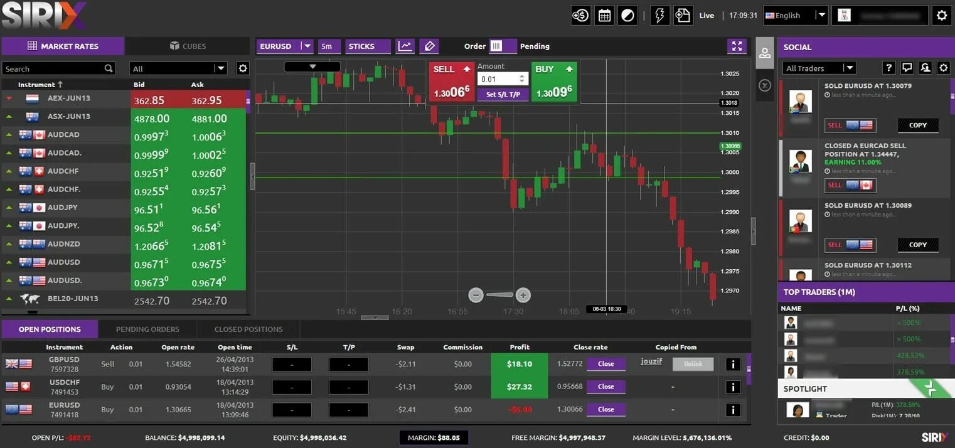This screenshot has height=448, width=955.
Task: Open market rates settings gear
Action: (243, 68)
